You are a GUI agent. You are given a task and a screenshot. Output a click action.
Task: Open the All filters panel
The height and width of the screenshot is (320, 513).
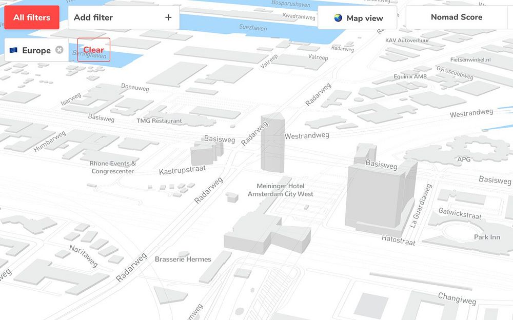pos(32,17)
